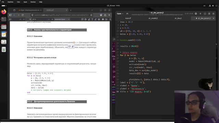Open a new Firefox tab with the plus icon
This screenshot has width=219, height=123.
(71, 10)
